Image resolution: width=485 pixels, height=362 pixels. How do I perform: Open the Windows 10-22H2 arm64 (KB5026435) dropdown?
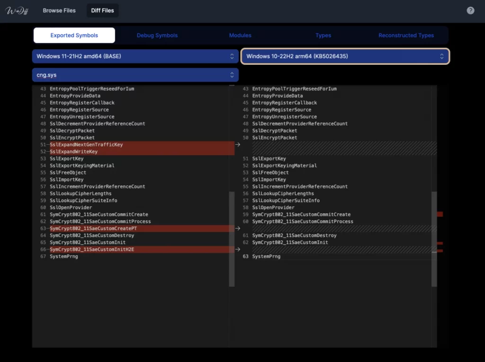click(x=345, y=56)
